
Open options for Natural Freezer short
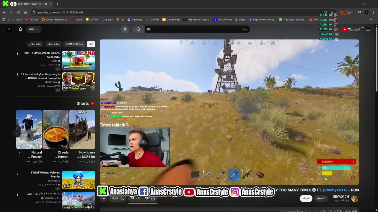(x=19, y=154)
